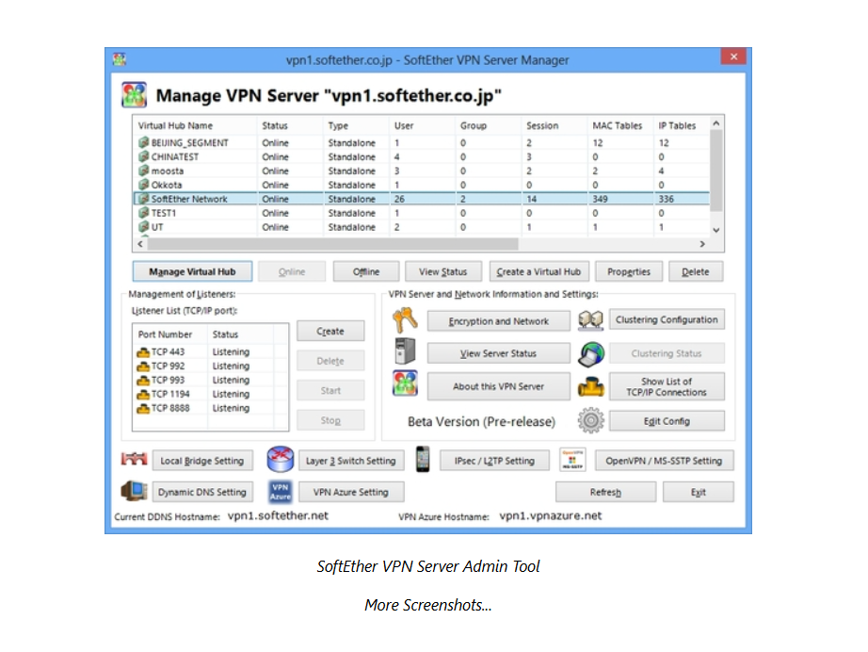Click hub list scroll down arrow

(x=716, y=230)
